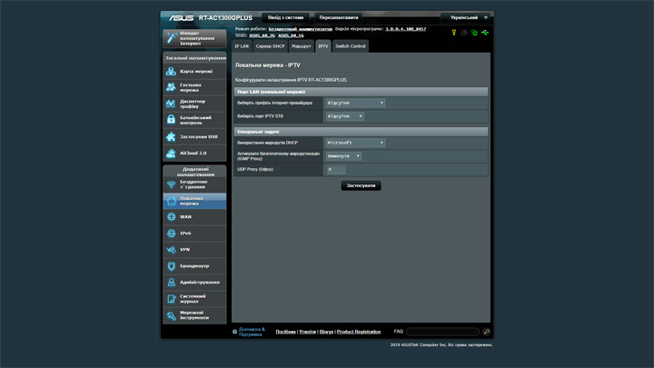Viewport: 654px width, 368px height.
Task: Open the Product Registration link
Action: pos(359,332)
